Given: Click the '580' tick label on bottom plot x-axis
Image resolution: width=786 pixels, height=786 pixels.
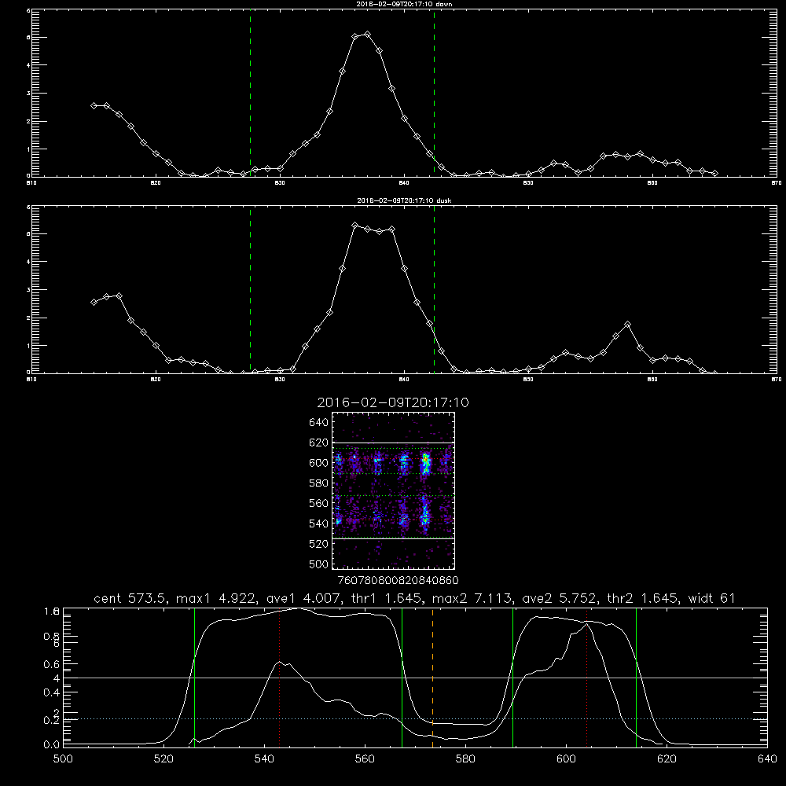Looking at the screenshot, I should 465,759.
